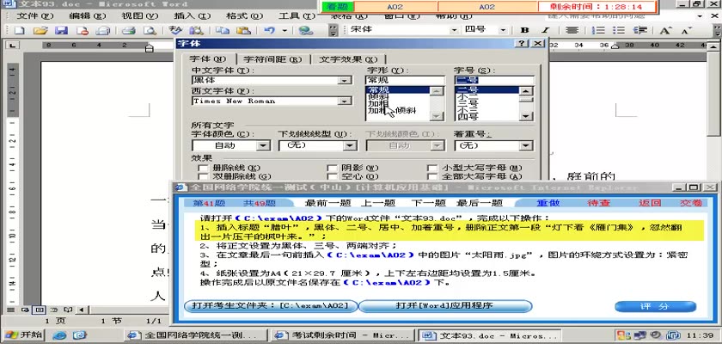Open the 字体颜色 dropdown

[263, 145]
